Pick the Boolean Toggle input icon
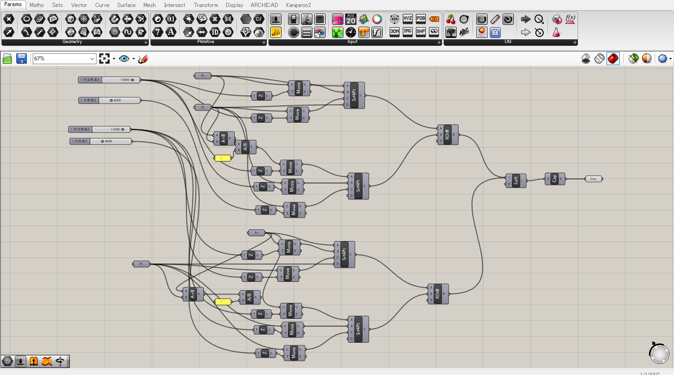The image size is (674, 375). (x=294, y=19)
